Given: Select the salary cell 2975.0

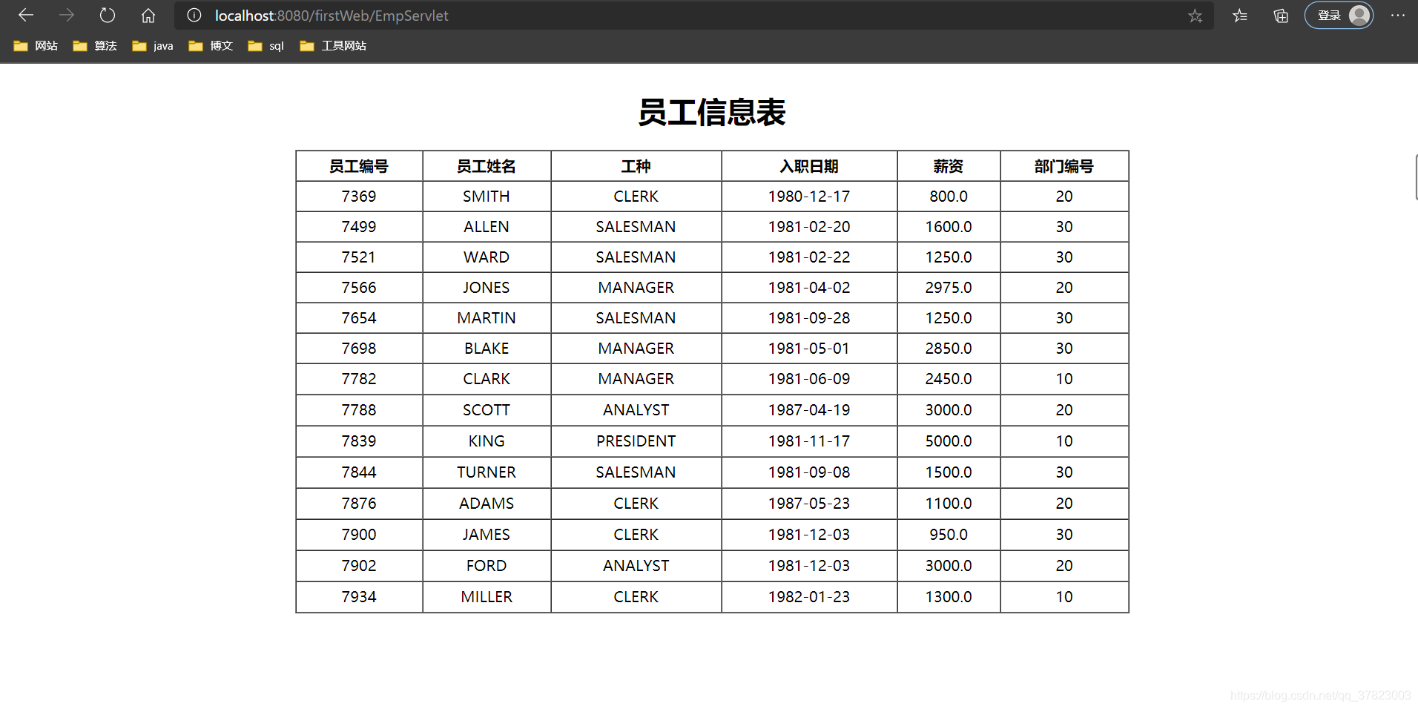Looking at the screenshot, I should click(949, 288).
